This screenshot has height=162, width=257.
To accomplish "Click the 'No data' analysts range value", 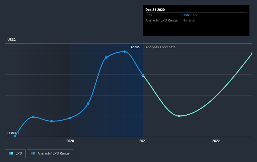I will [x=188, y=20].
